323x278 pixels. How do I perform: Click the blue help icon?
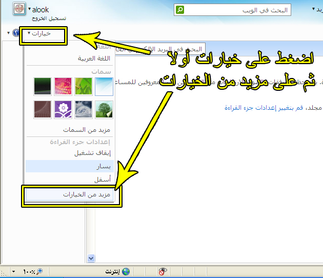click(x=15, y=33)
